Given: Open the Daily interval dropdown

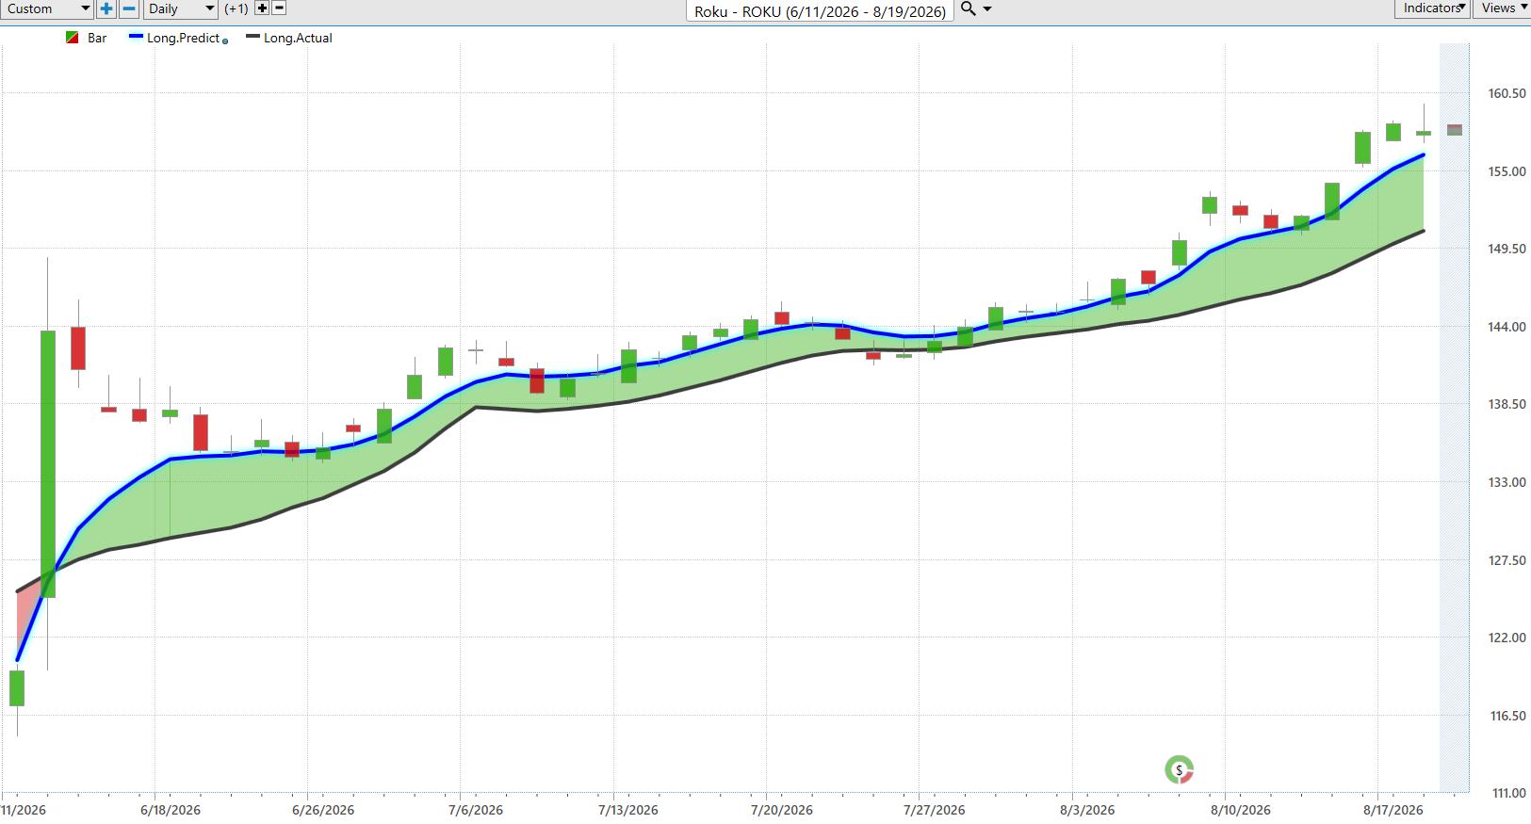Looking at the screenshot, I should [182, 8].
